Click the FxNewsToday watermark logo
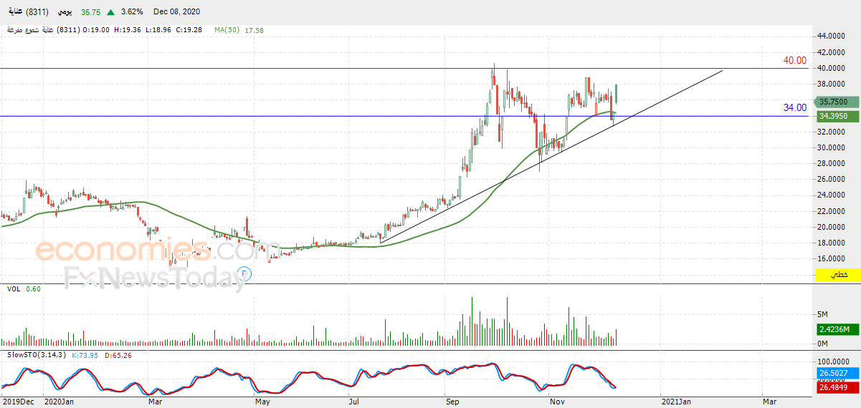Screen dimensions: 861x408 [154, 277]
